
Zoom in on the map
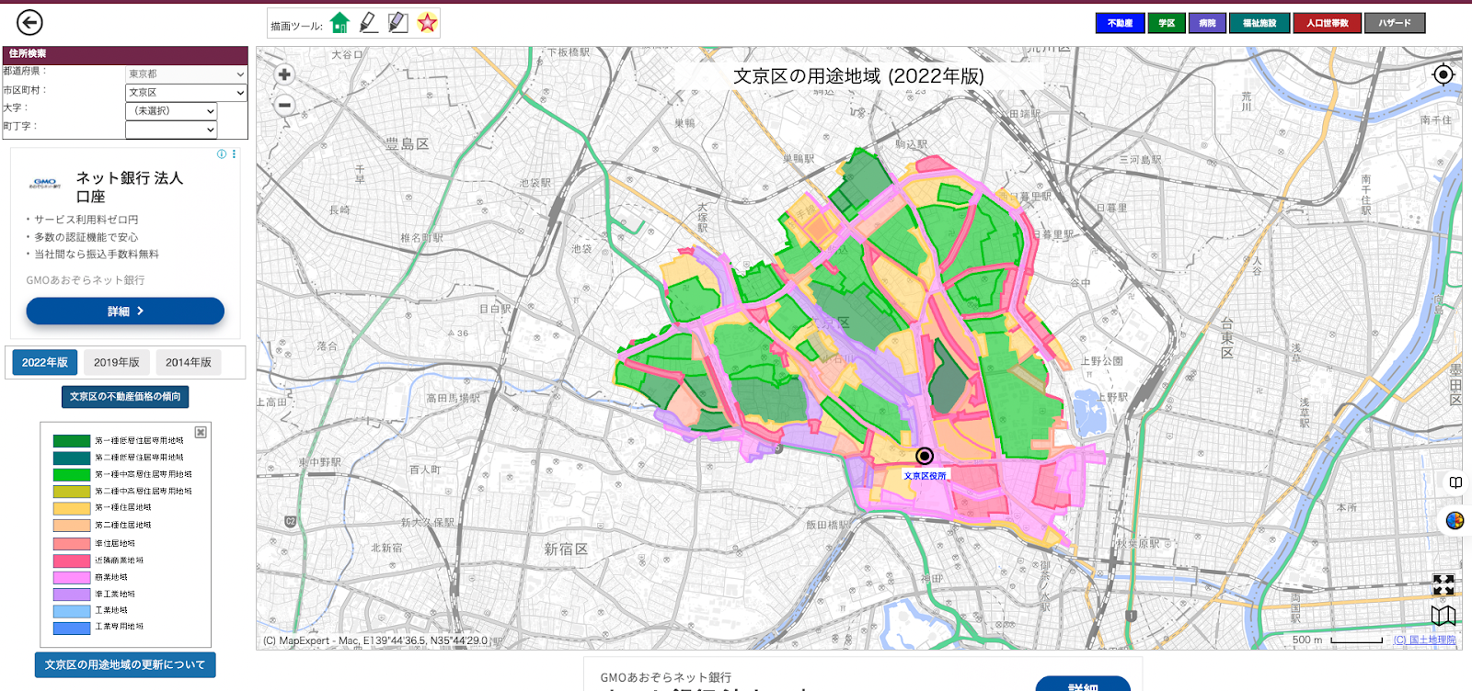click(284, 75)
